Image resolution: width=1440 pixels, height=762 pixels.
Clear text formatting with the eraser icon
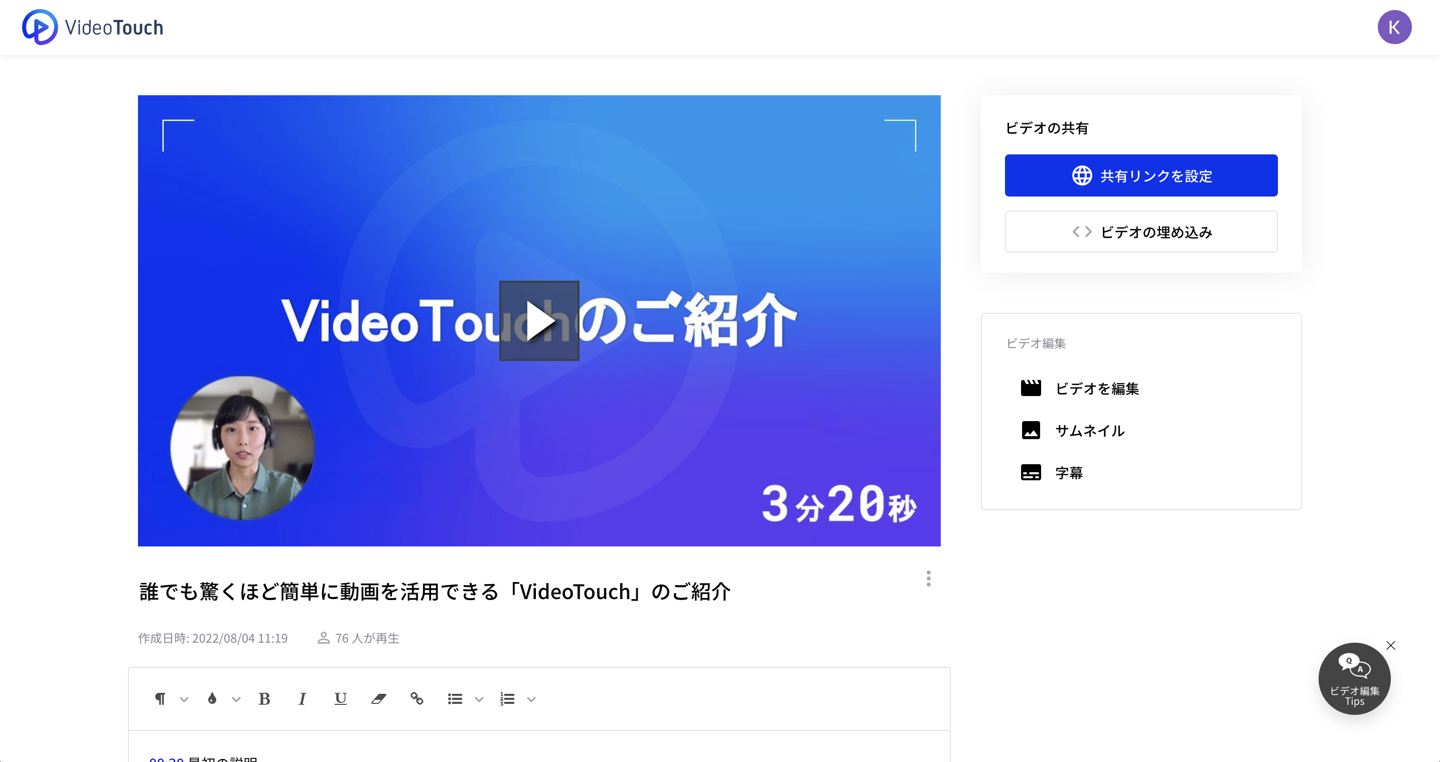378,698
